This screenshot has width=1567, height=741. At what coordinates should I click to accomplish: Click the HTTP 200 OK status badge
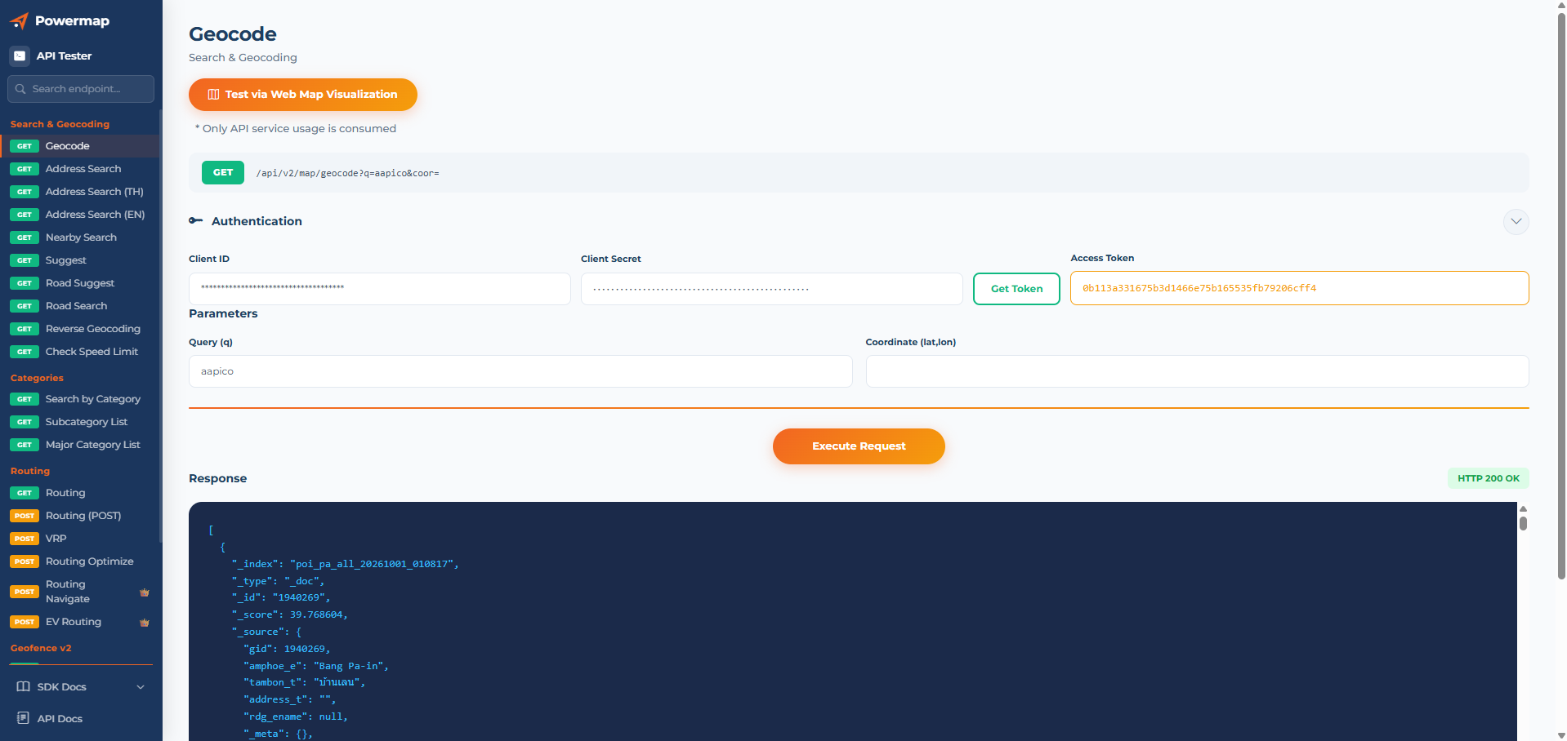click(1489, 478)
